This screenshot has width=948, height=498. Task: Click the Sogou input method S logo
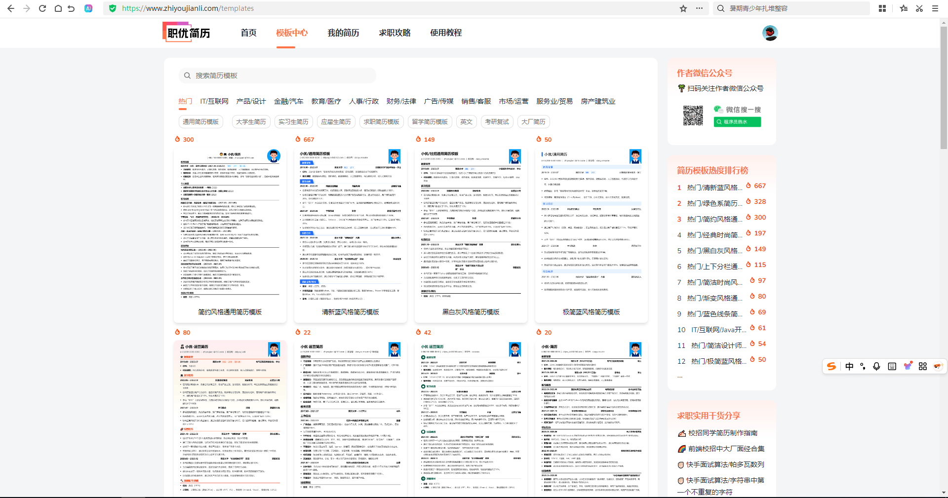[x=831, y=366]
